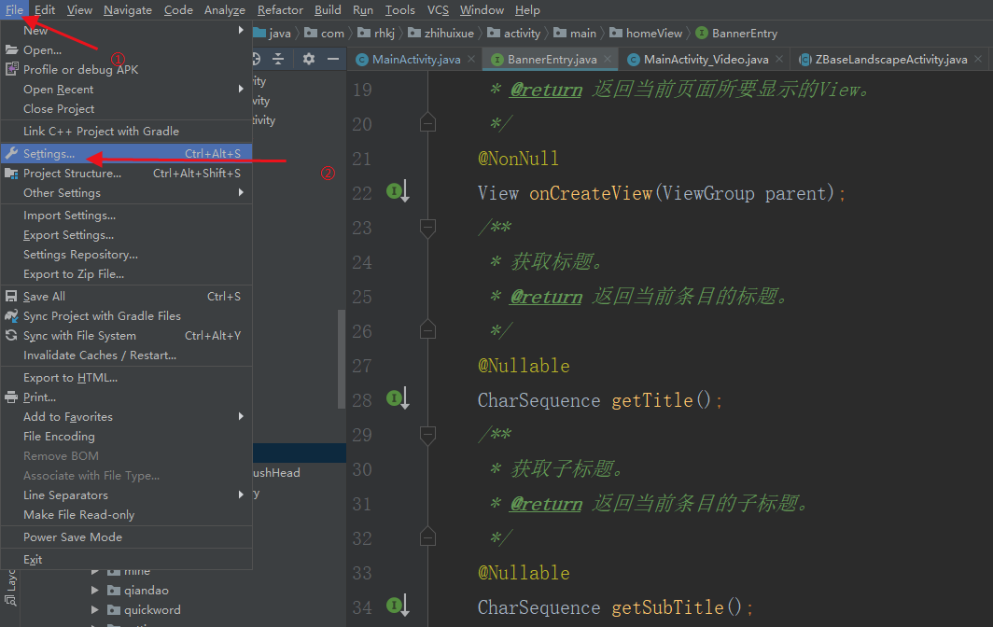Expand the Other Settings submenu
993x627 pixels.
point(241,192)
